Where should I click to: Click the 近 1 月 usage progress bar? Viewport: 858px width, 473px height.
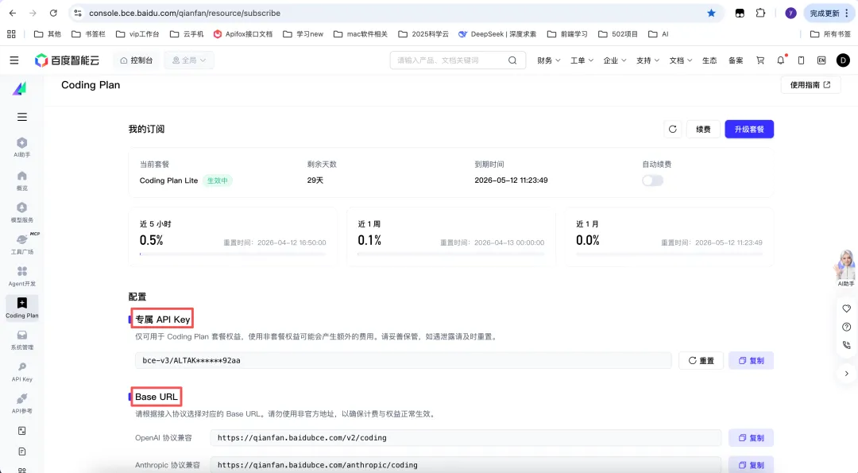tap(669, 254)
